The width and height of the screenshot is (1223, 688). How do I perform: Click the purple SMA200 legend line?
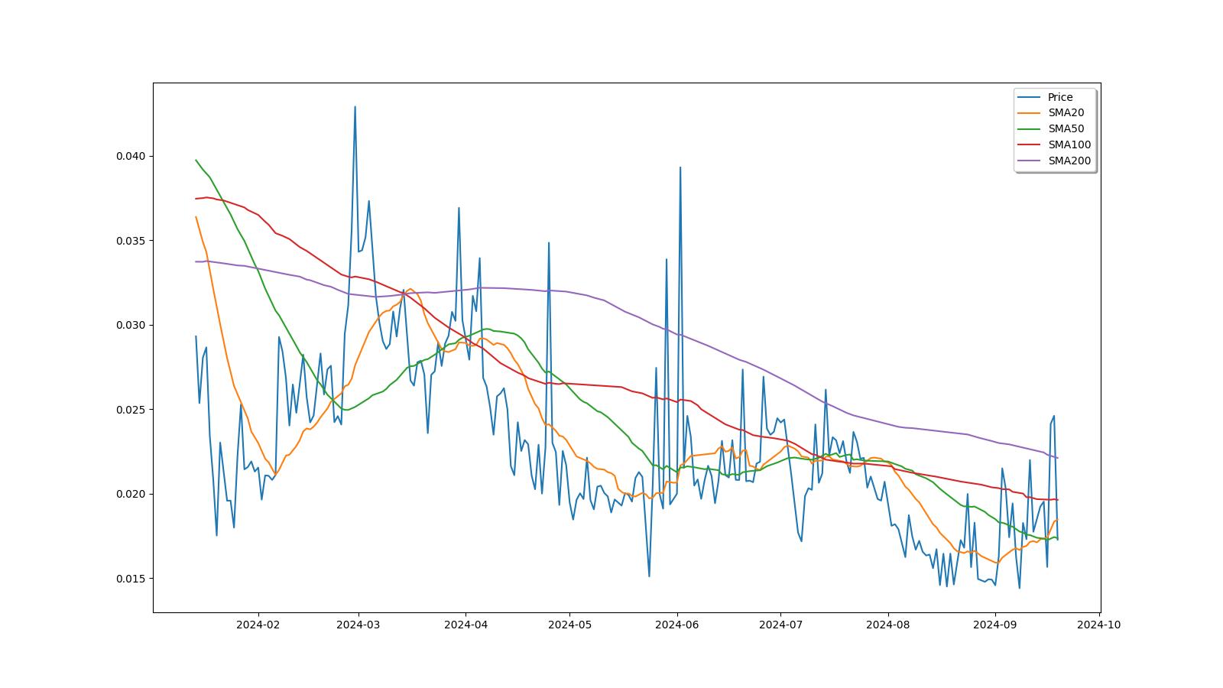1030,161
